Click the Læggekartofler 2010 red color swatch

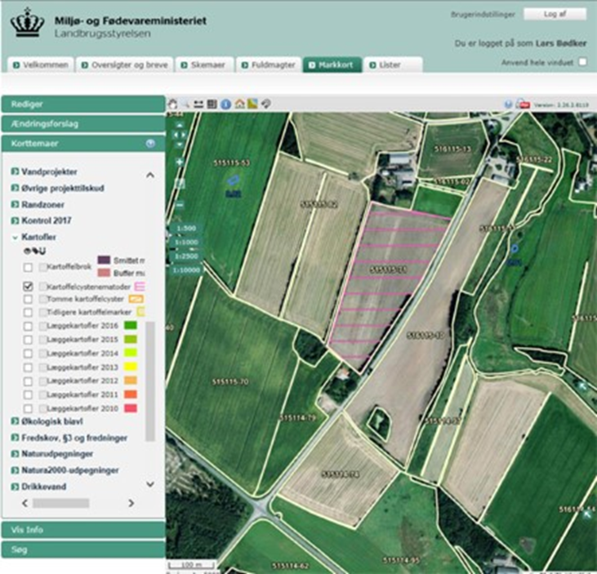pos(129,407)
